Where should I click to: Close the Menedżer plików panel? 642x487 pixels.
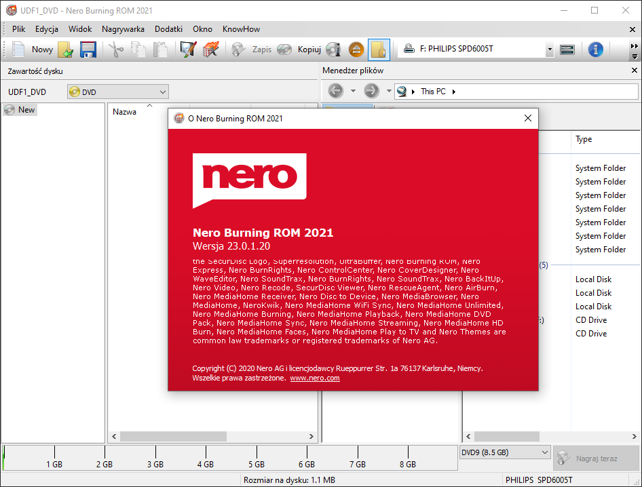tap(635, 71)
